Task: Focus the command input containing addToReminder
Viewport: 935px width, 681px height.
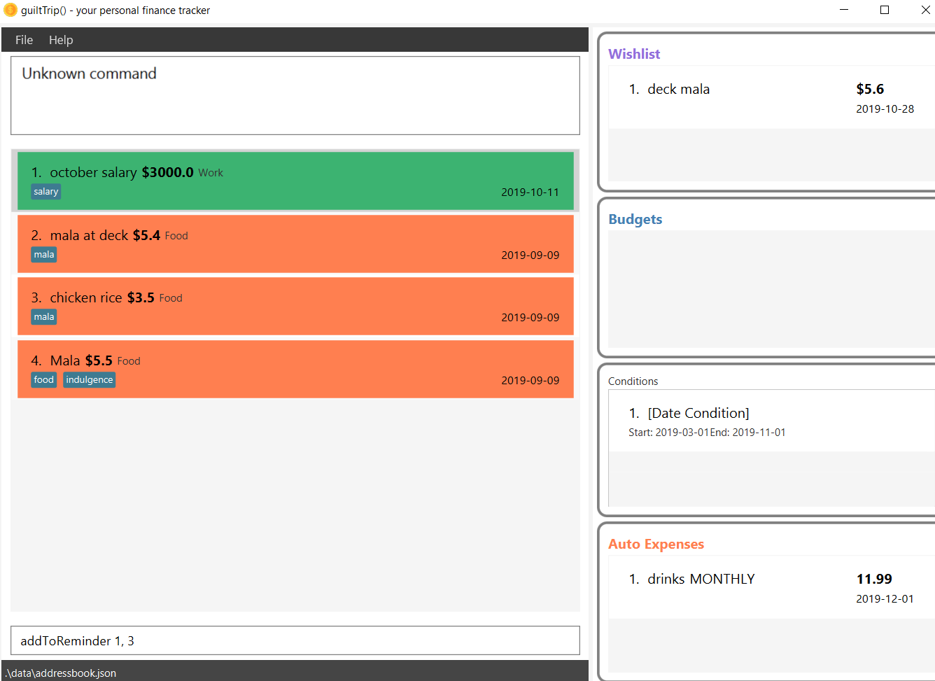Action: point(295,640)
